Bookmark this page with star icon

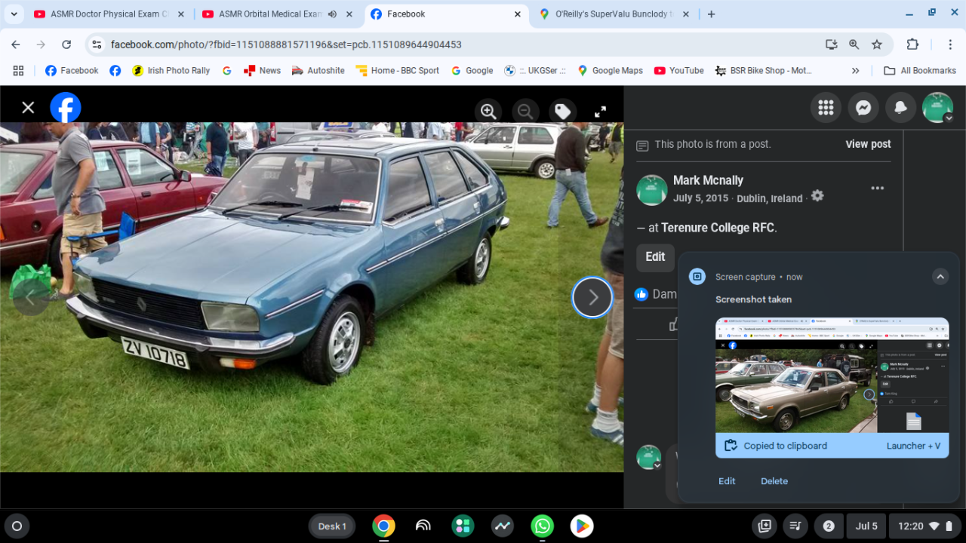(x=877, y=44)
